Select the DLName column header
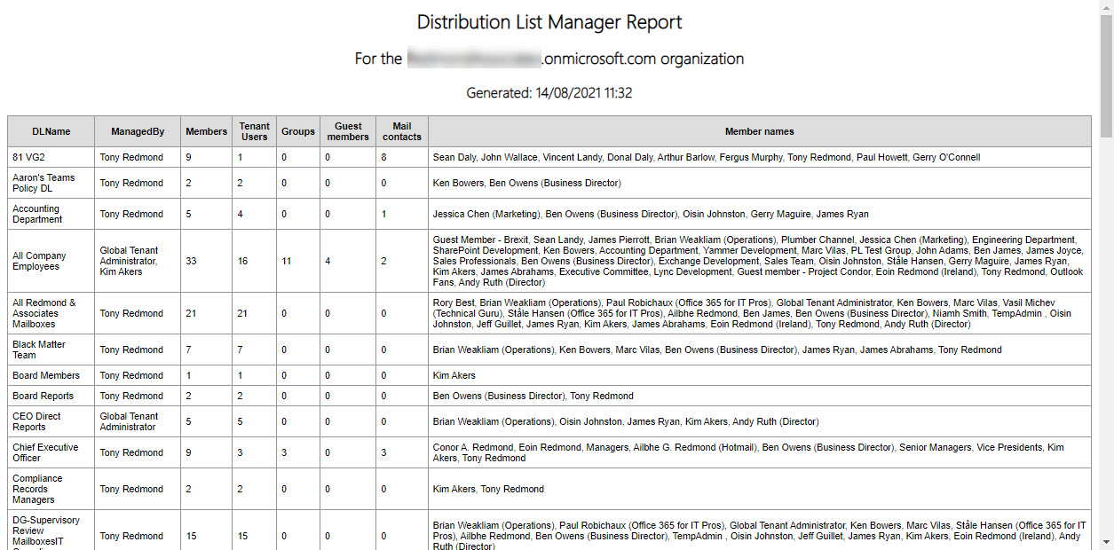 coord(51,131)
